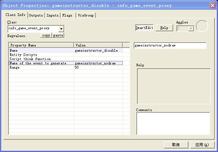This screenshot has height=152, width=218.
Task: Click the gameinstructor_nodraw value field
Action: coord(170,45)
